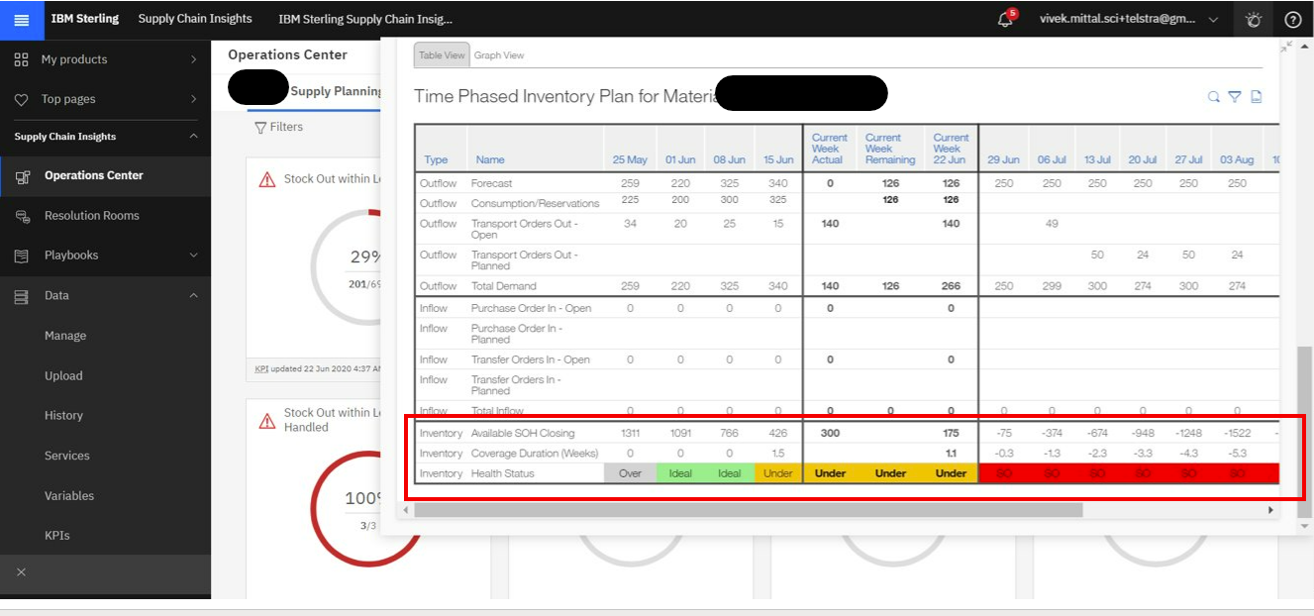Screen dimensions: 1314x616
Task: Open the KPIs data page
Action: pyautogui.click(x=56, y=536)
